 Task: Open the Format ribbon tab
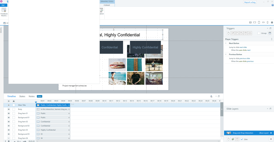pos(107,5)
